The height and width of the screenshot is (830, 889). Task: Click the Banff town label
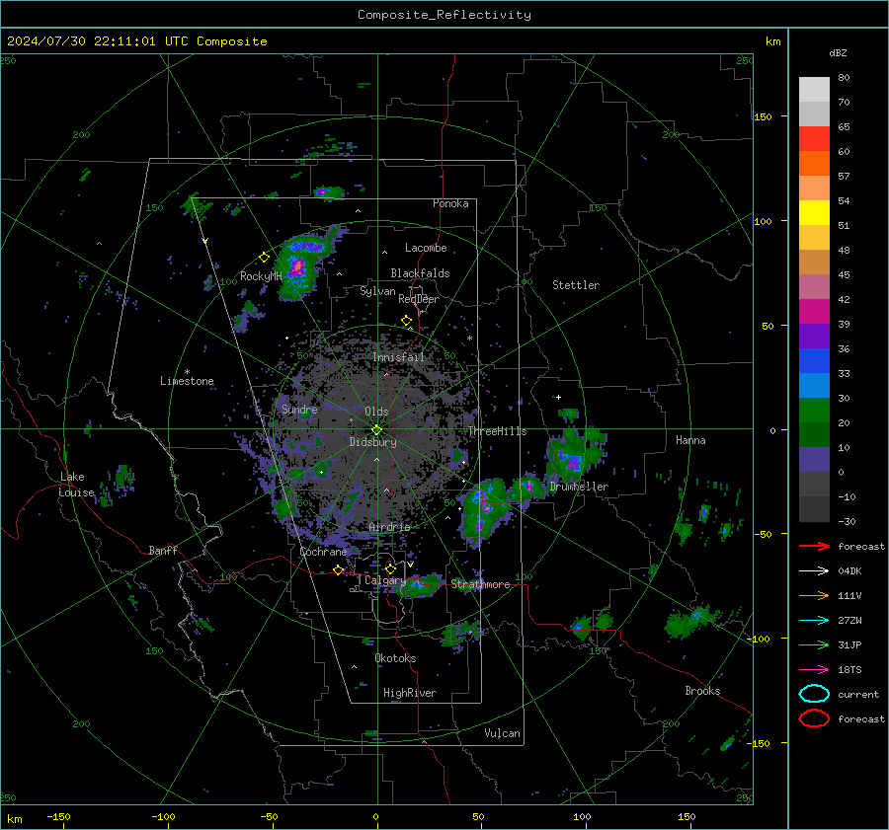click(163, 550)
